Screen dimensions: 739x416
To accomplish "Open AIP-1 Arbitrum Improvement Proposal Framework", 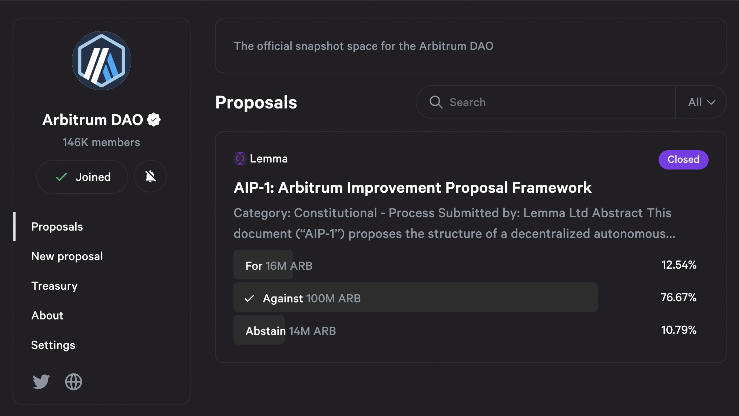I will tap(412, 188).
